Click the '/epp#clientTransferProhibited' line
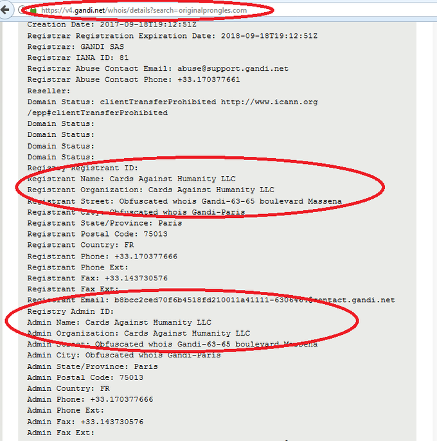The image size is (437, 441). pos(98,113)
